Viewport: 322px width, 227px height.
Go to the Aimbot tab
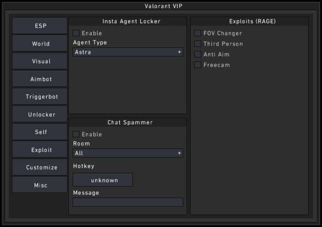40,79
